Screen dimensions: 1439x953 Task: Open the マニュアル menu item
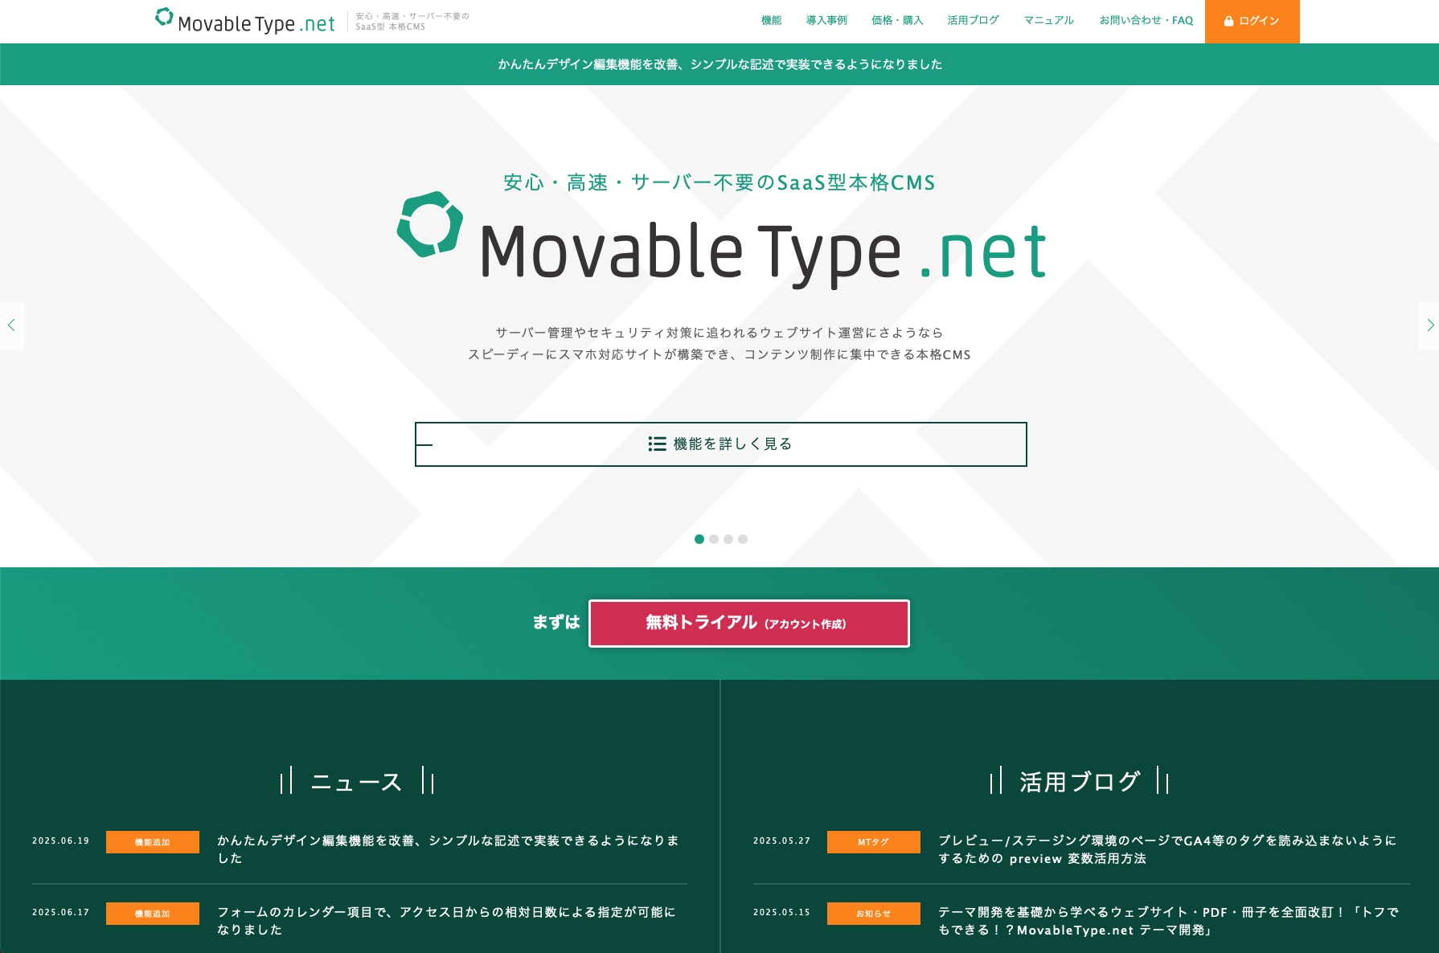1048,20
